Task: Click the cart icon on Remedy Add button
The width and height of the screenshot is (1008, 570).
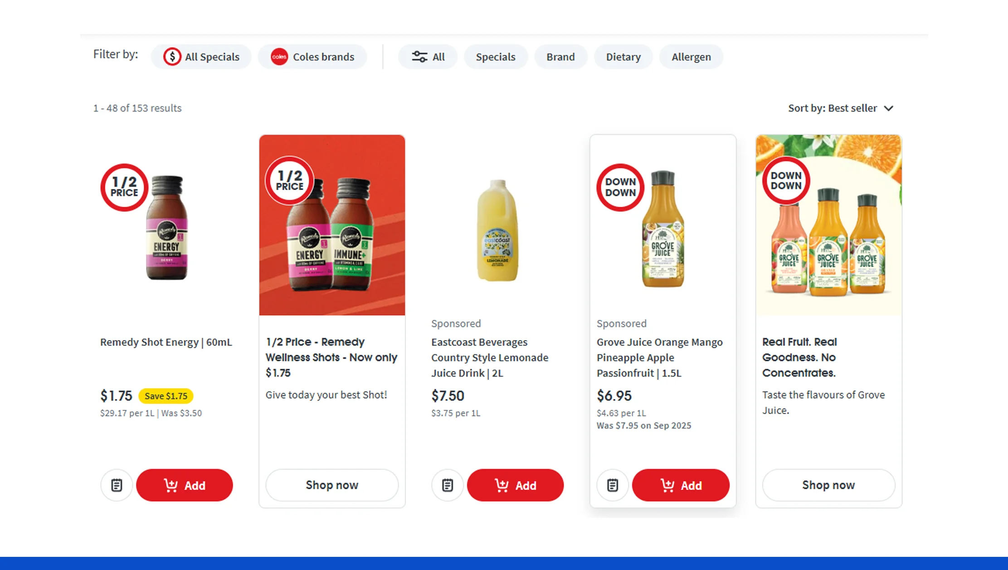Action: pyautogui.click(x=170, y=485)
